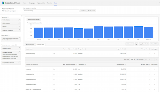
Task: Switch to Ad group ideas tab
Action: (30, 45)
